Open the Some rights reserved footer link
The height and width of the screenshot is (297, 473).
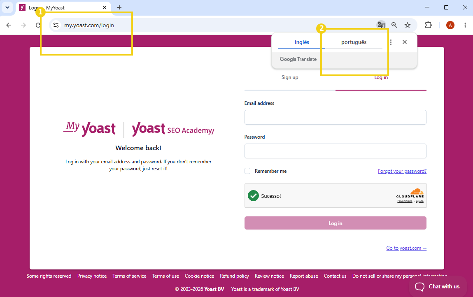(49, 276)
